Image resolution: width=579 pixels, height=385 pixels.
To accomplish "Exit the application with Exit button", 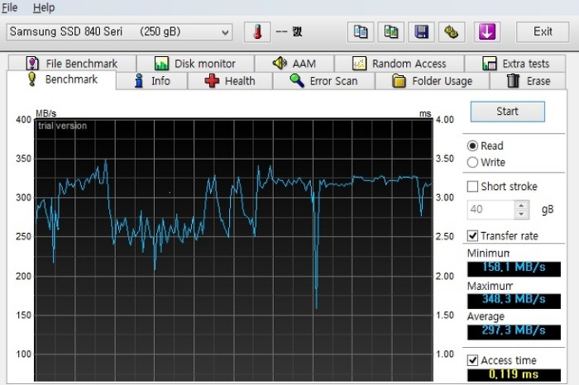I will (x=543, y=32).
